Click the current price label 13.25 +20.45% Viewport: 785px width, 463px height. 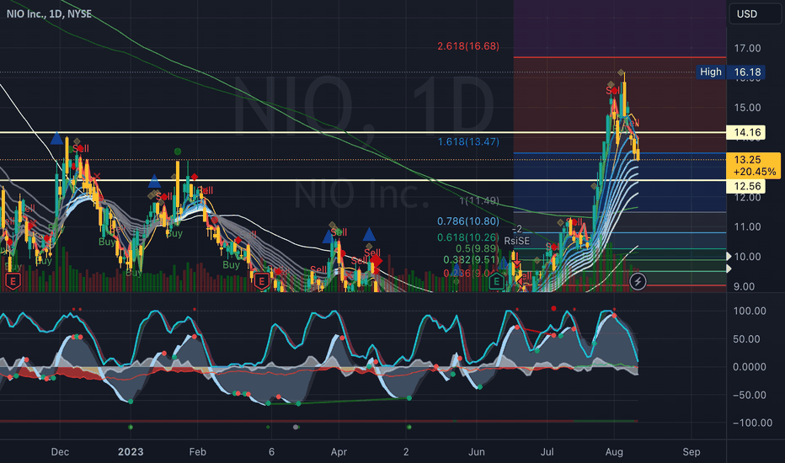(755, 166)
